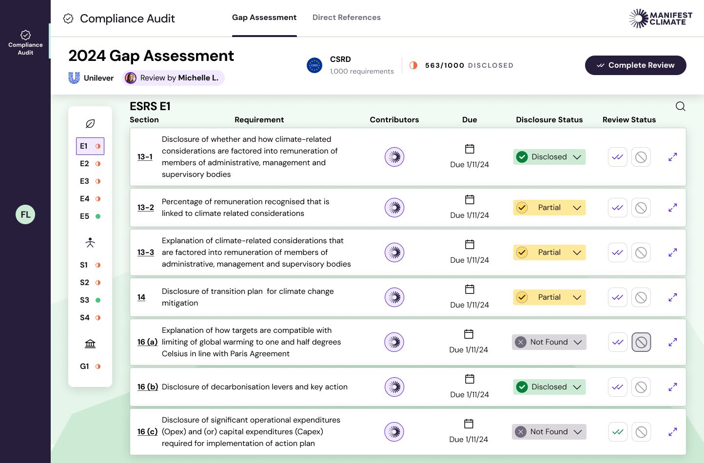Click the environmental leaf icon in sidebar
The image size is (704, 463).
pyautogui.click(x=90, y=124)
